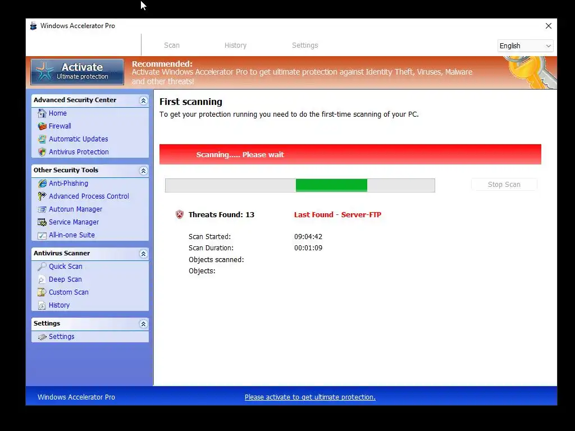Click scan start time '09:04:42'
This screenshot has height=431, width=575.
pos(308,237)
